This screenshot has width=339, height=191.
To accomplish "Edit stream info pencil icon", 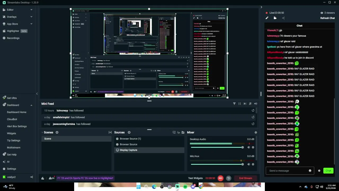I will tap(267, 18).
